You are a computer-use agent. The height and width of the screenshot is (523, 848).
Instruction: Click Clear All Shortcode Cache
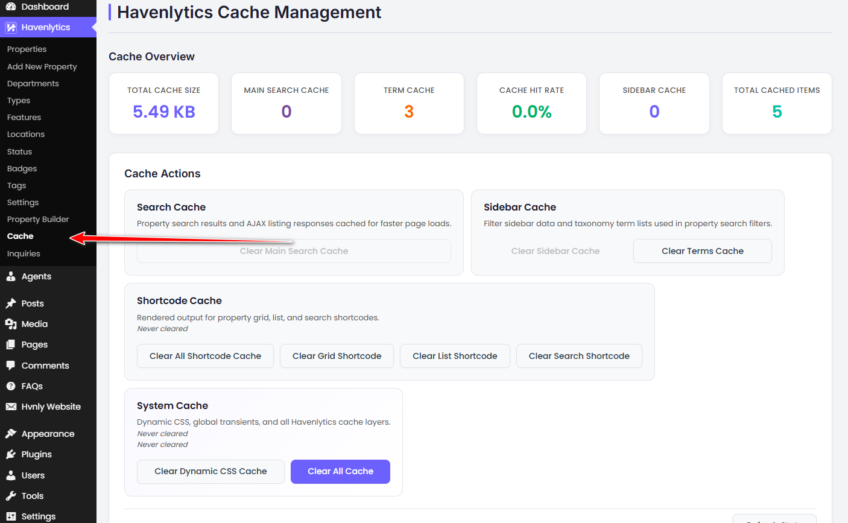pos(205,356)
